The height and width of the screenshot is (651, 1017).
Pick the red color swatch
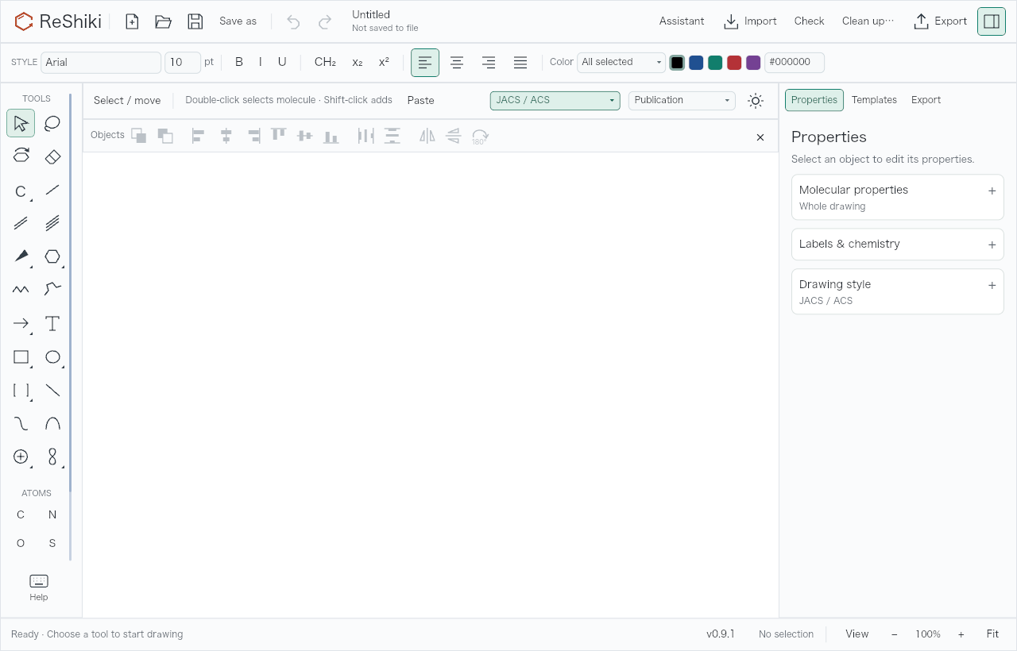[734, 63]
